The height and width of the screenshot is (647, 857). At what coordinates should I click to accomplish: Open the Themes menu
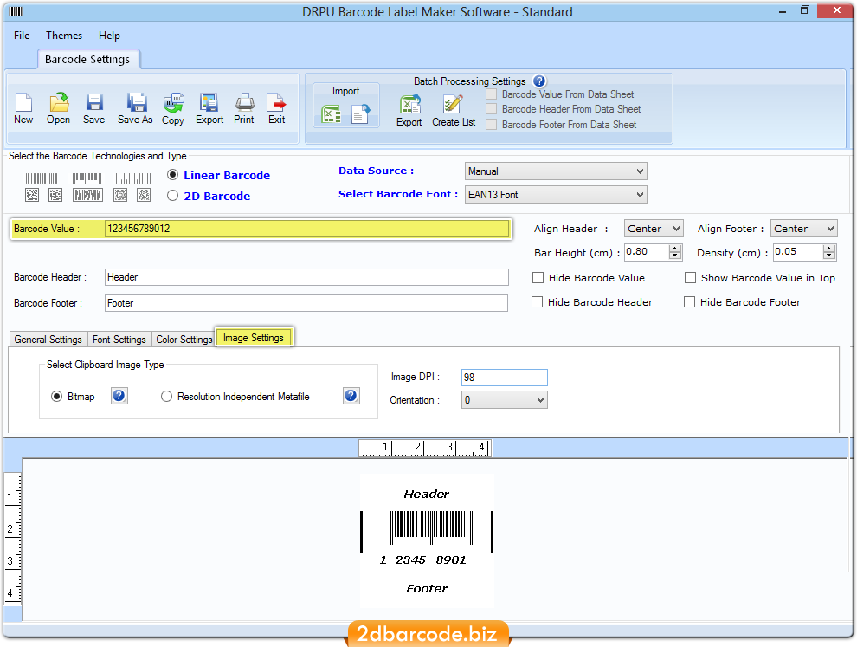point(64,35)
